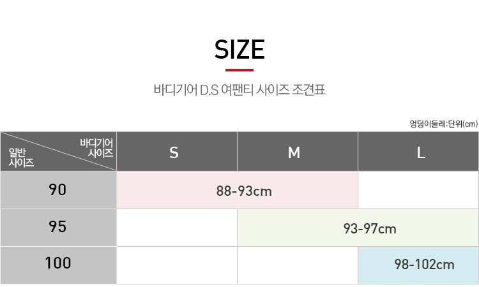The width and height of the screenshot is (479, 287).
Task: Click the SIZE heading
Action: point(240,49)
